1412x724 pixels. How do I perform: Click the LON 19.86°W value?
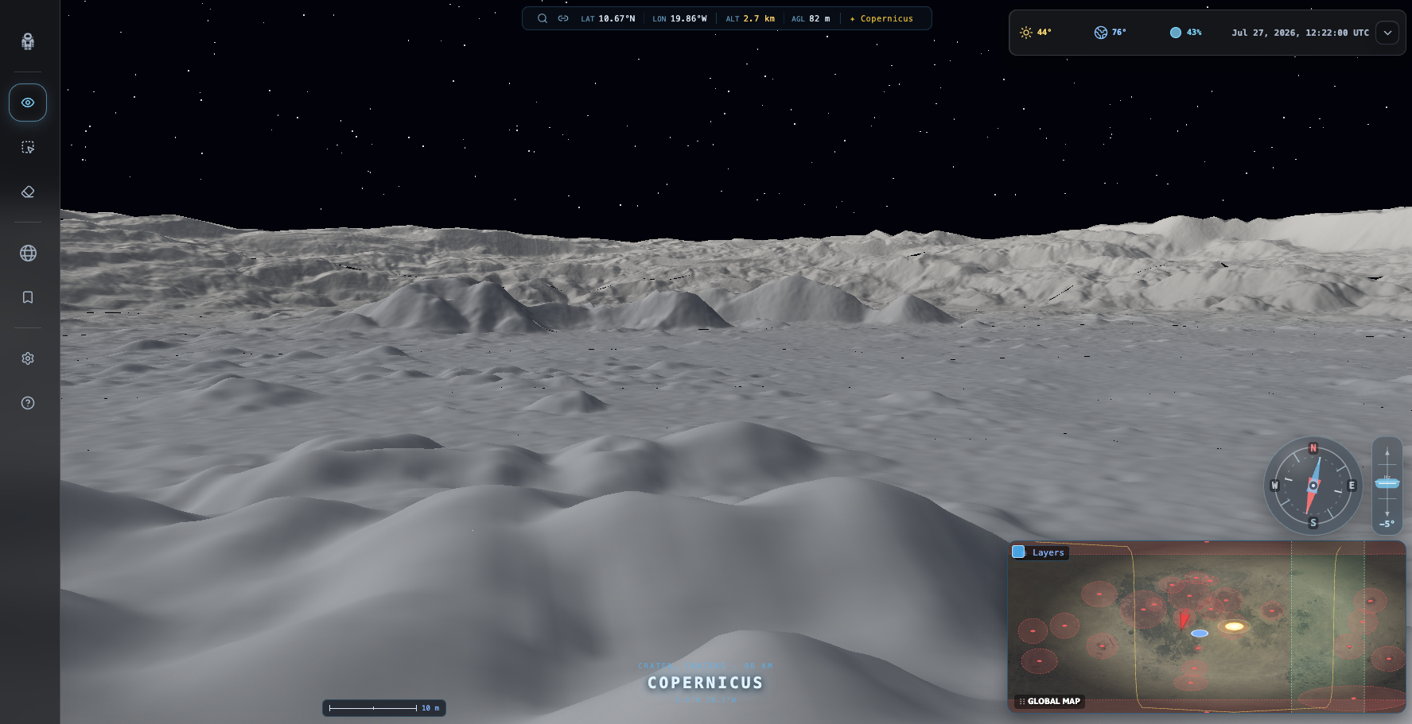(x=679, y=18)
